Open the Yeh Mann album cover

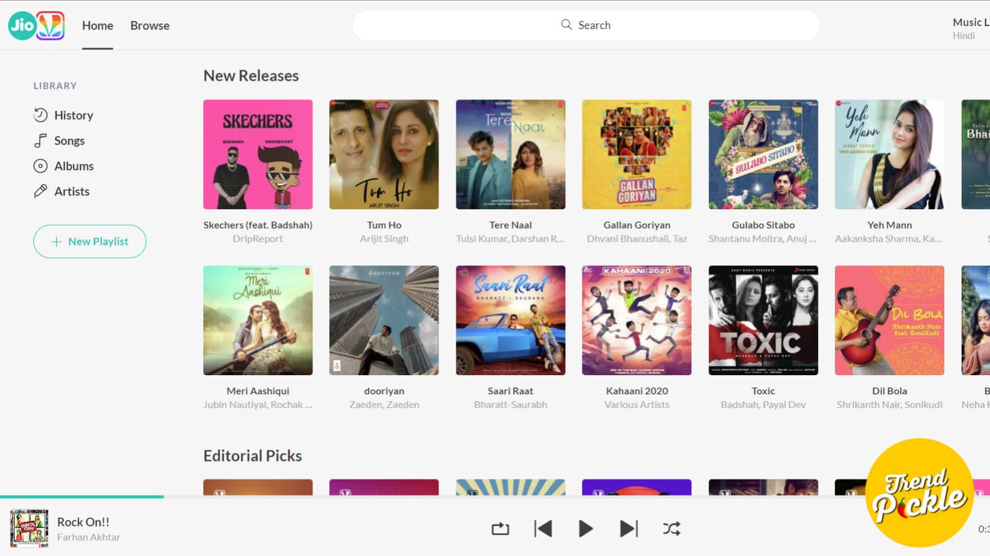click(x=889, y=154)
